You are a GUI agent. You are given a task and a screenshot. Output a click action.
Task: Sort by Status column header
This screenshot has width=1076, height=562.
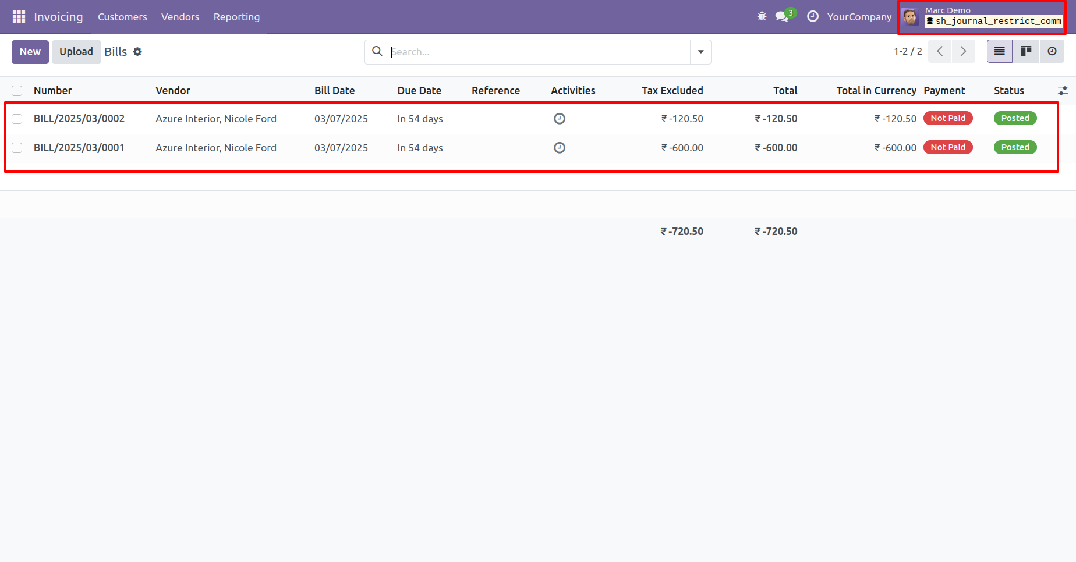point(1009,91)
